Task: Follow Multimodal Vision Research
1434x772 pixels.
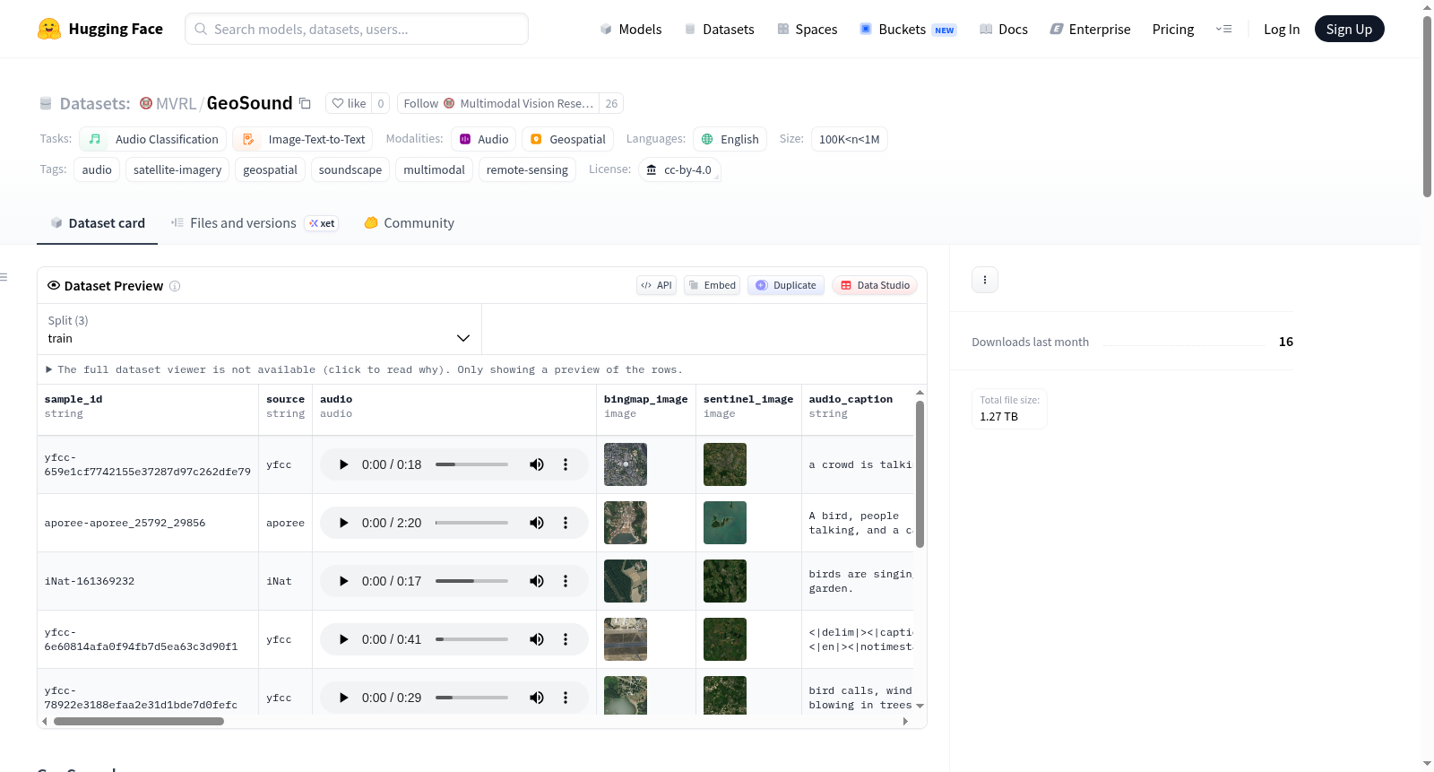Action: (x=498, y=103)
